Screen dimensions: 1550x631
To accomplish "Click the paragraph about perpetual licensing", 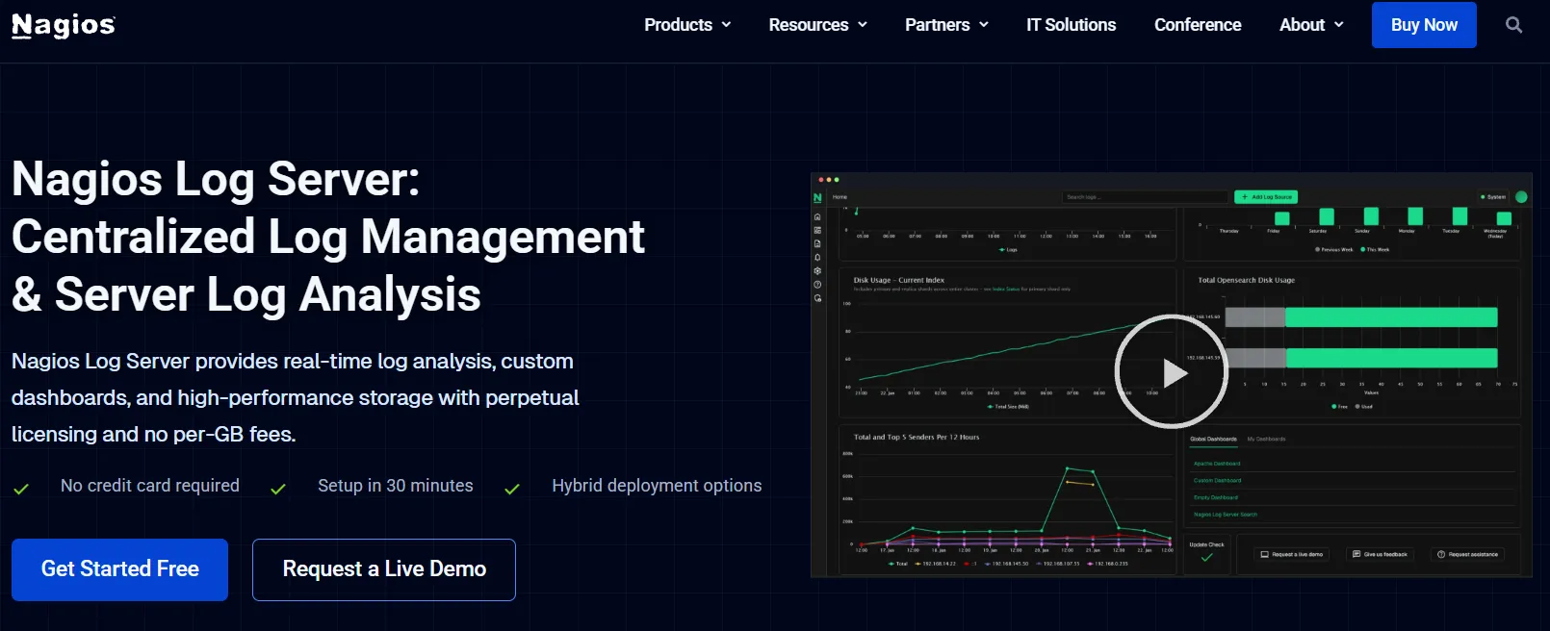I will tap(296, 397).
